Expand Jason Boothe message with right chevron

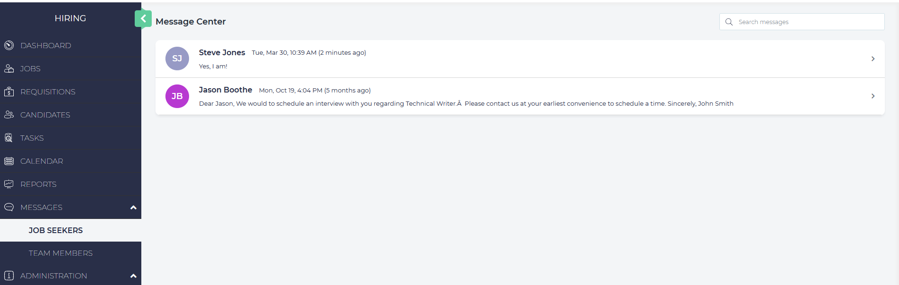pyautogui.click(x=873, y=96)
